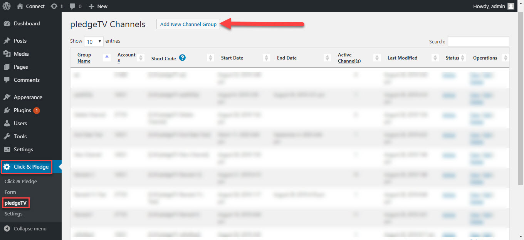Sort by Group Name column
The height and width of the screenshot is (240, 524).
tap(84, 58)
